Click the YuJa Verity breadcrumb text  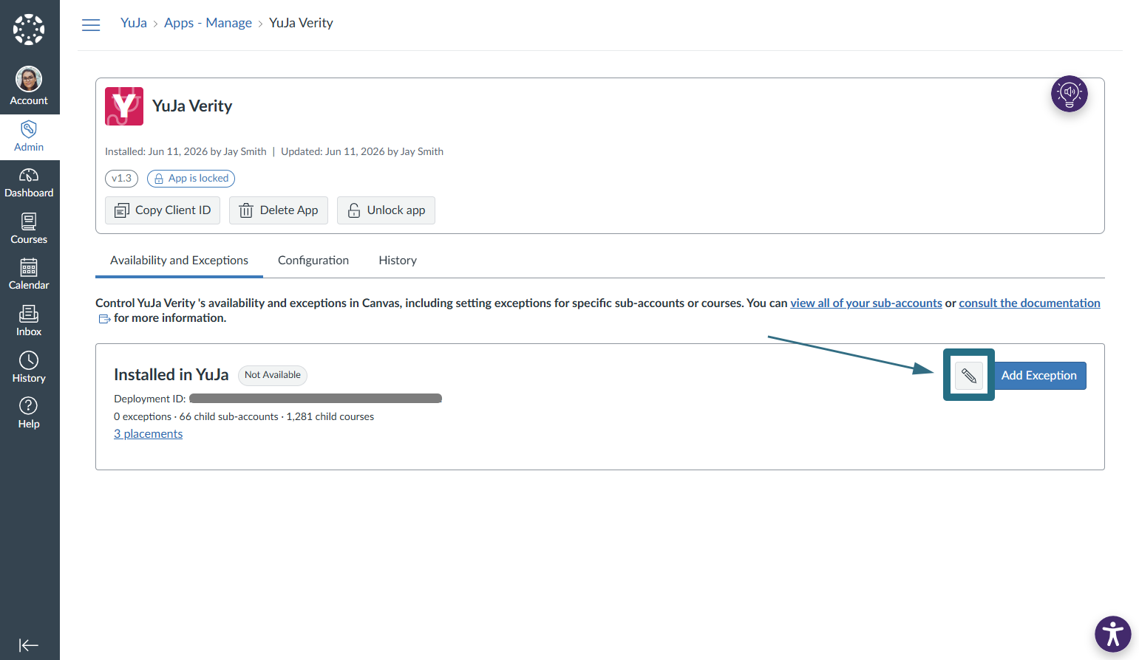(301, 23)
